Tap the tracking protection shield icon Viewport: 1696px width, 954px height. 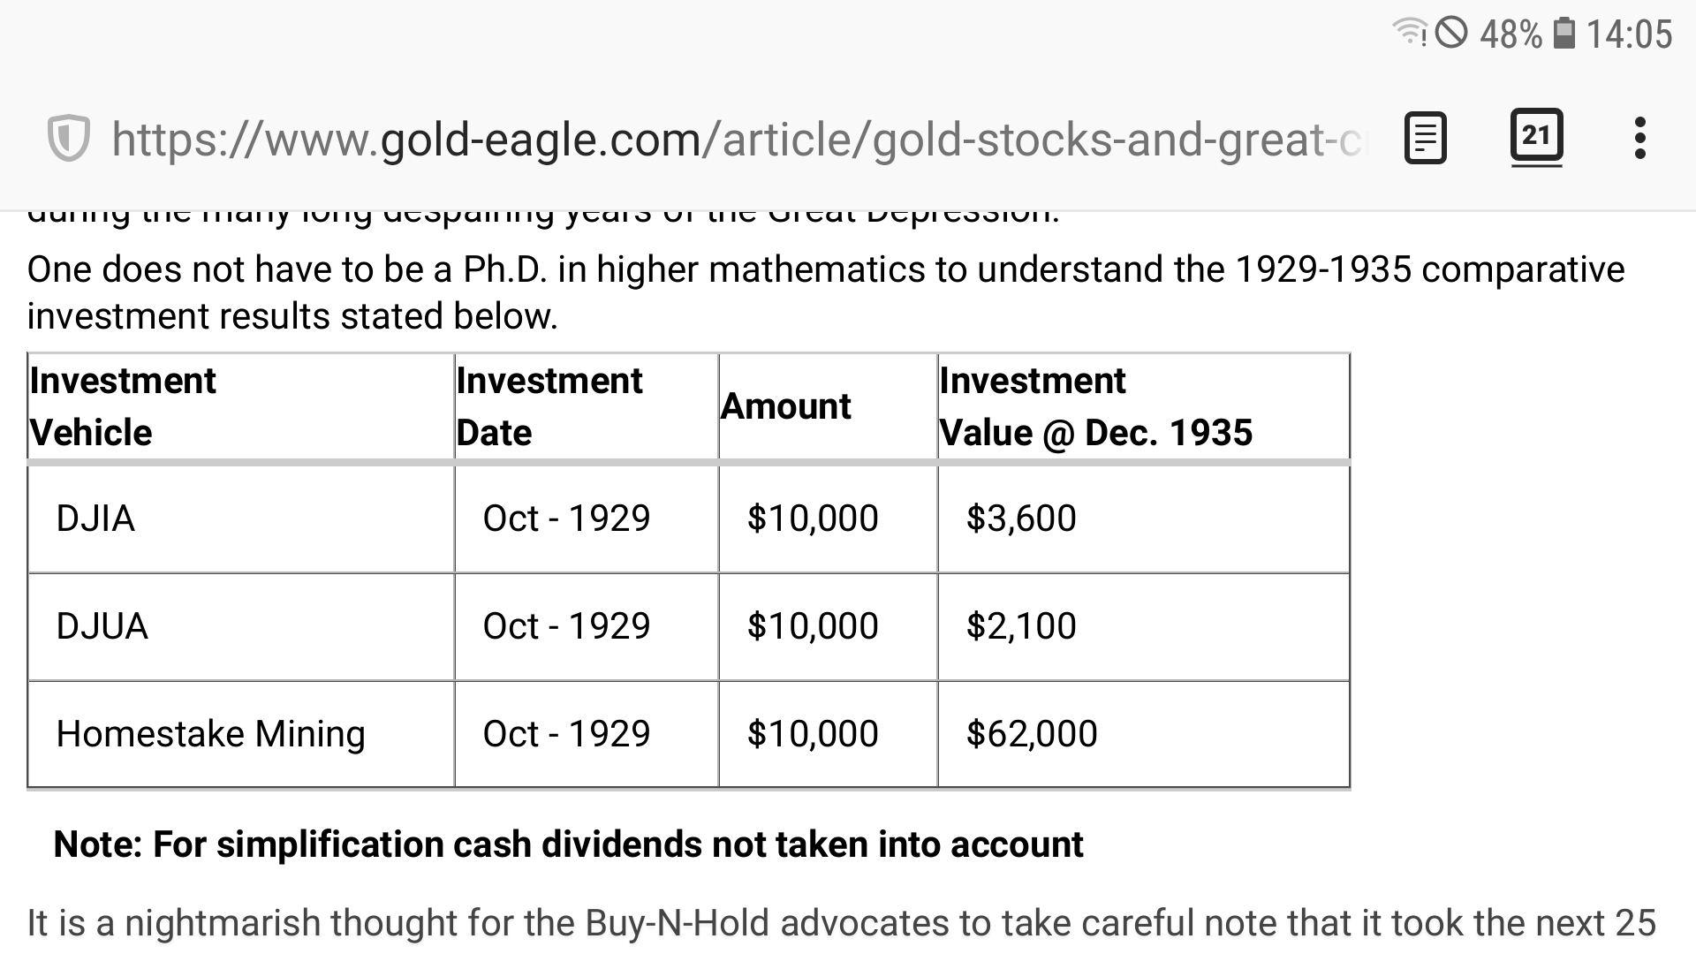pyautogui.click(x=68, y=139)
